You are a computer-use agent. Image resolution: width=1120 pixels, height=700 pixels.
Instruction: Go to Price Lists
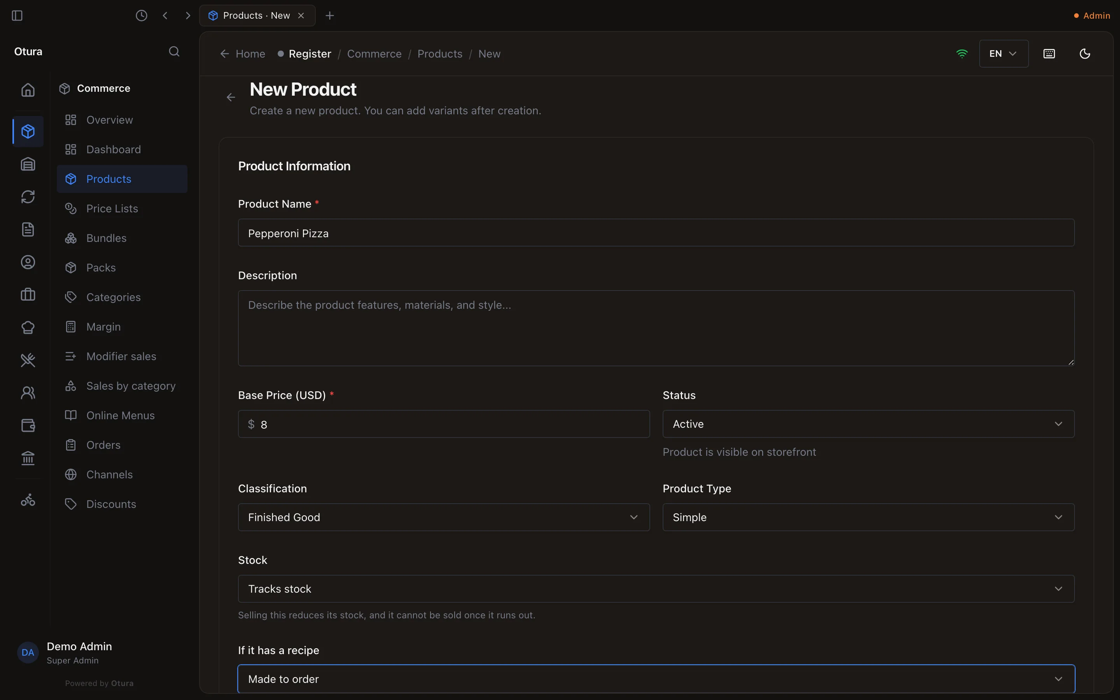pyautogui.click(x=122, y=209)
